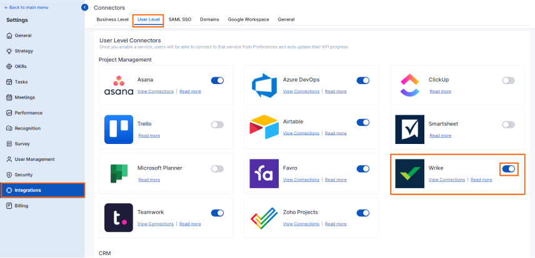This screenshot has width=535, height=258.
Task: Click Read more under Wrike
Action: coord(481,179)
